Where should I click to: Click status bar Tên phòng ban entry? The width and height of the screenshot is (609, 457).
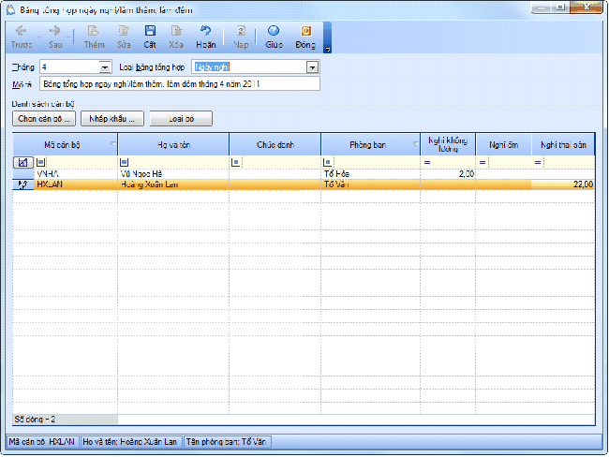(226, 442)
